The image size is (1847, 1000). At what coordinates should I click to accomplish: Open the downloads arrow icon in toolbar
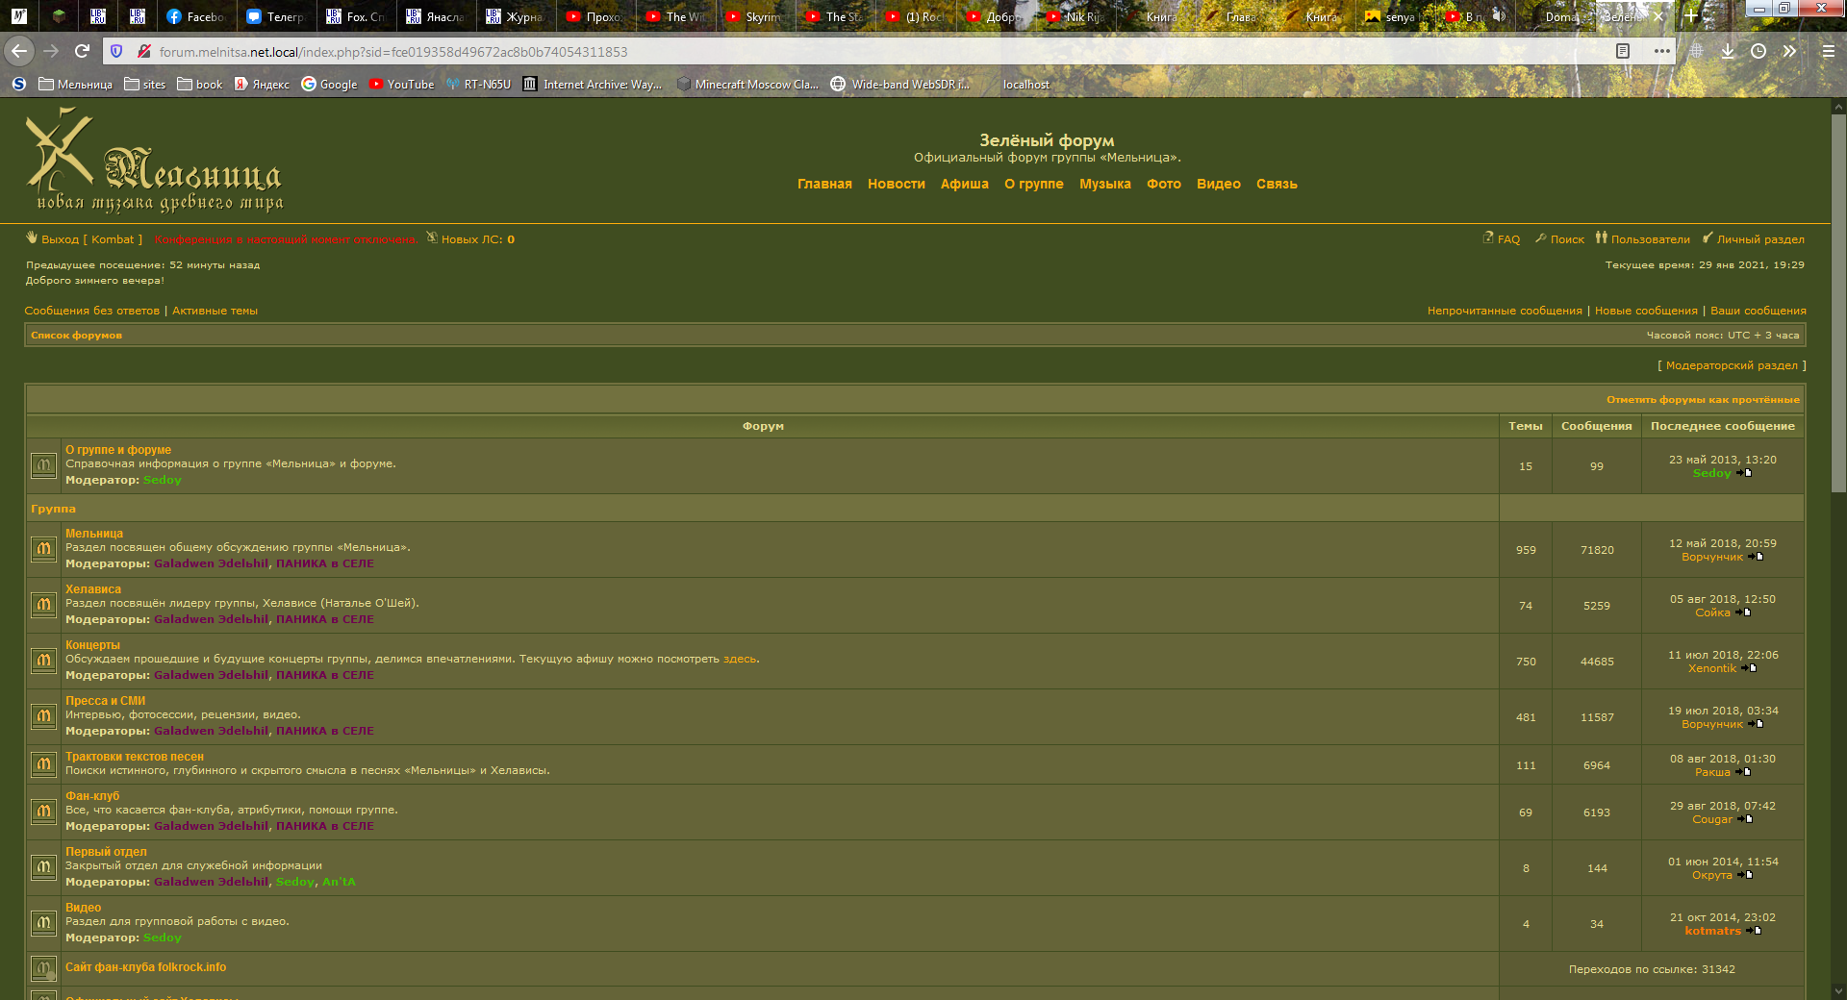pos(1728,51)
